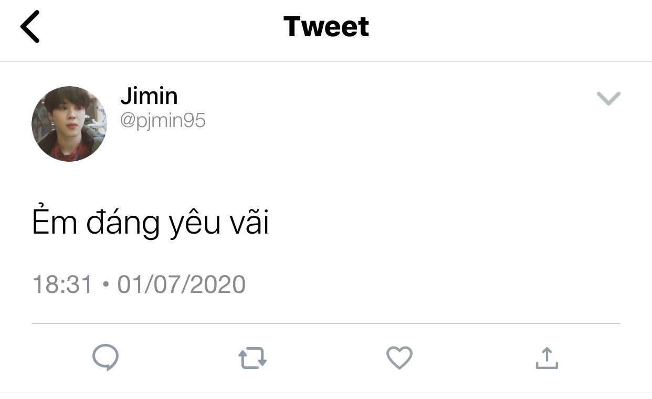This screenshot has height=399, width=652.
Task: Open the profile via display name Jimin
Action: (149, 96)
